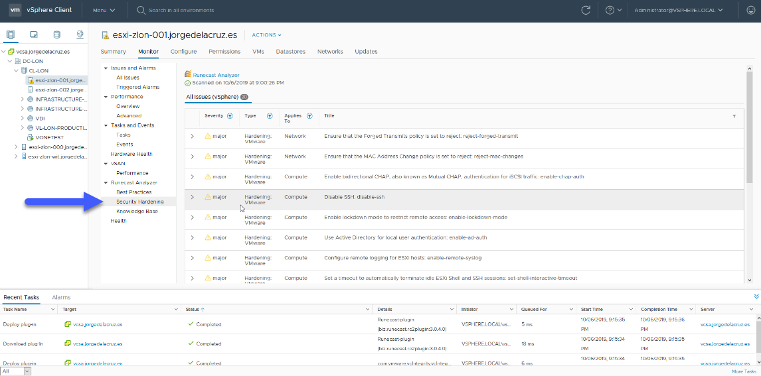Collapse the Recent Tasks panel double chevron
The width and height of the screenshot is (761, 376).
click(x=756, y=296)
